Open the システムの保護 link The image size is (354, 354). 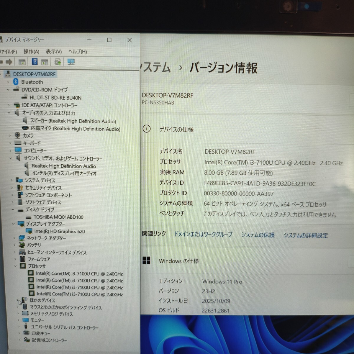point(258,235)
